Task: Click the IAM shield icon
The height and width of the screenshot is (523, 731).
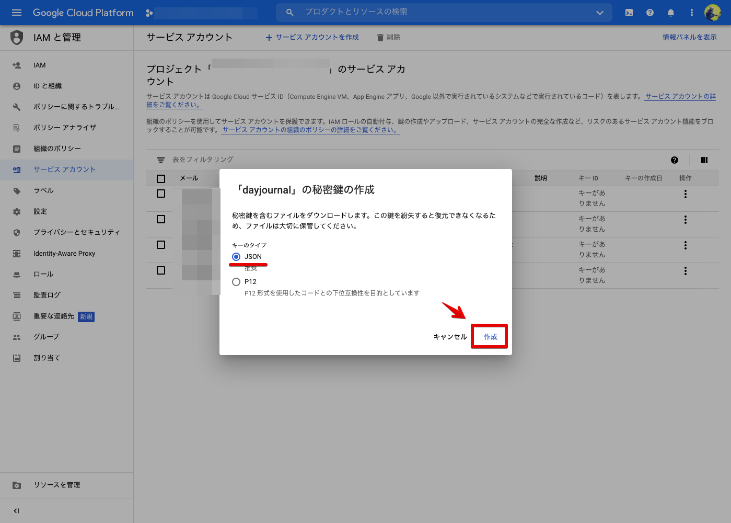Action: click(x=17, y=37)
